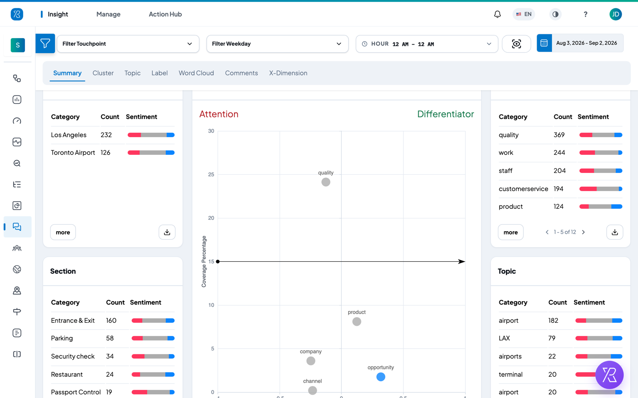Select the LAX topic row

[560, 338]
